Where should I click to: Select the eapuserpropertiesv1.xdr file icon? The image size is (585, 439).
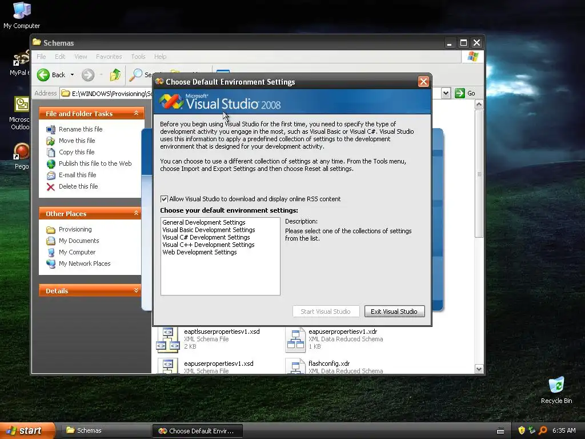point(295,340)
